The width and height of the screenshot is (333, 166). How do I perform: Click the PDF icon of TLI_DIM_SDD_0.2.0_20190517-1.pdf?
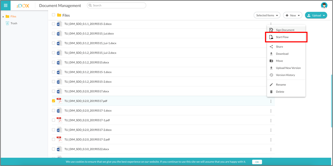pos(60,120)
